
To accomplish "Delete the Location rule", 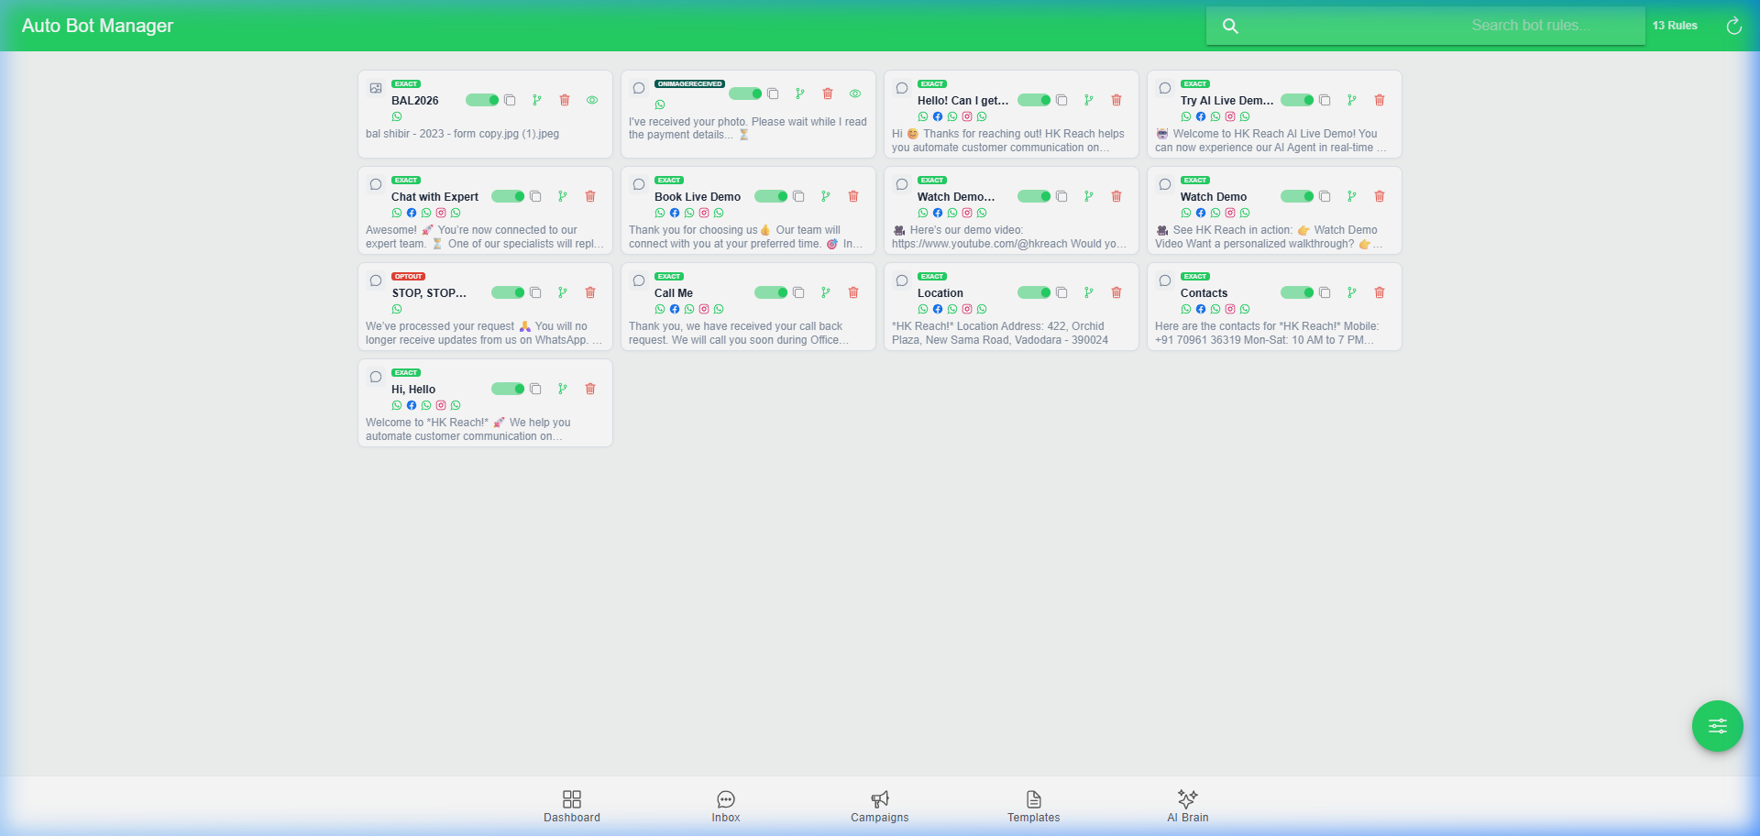I will (x=1116, y=292).
